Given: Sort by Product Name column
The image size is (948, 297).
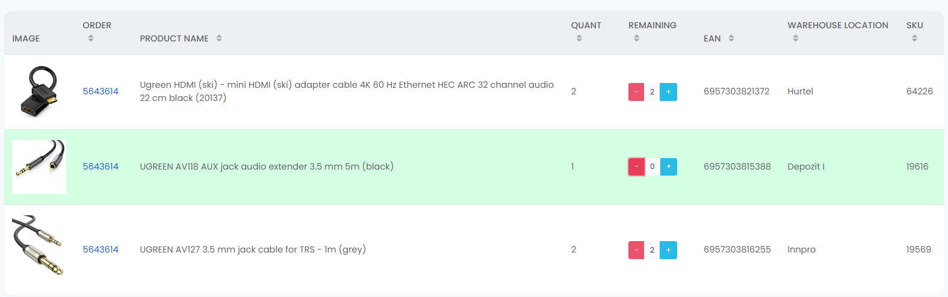Looking at the screenshot, I should tap(219, 38).
